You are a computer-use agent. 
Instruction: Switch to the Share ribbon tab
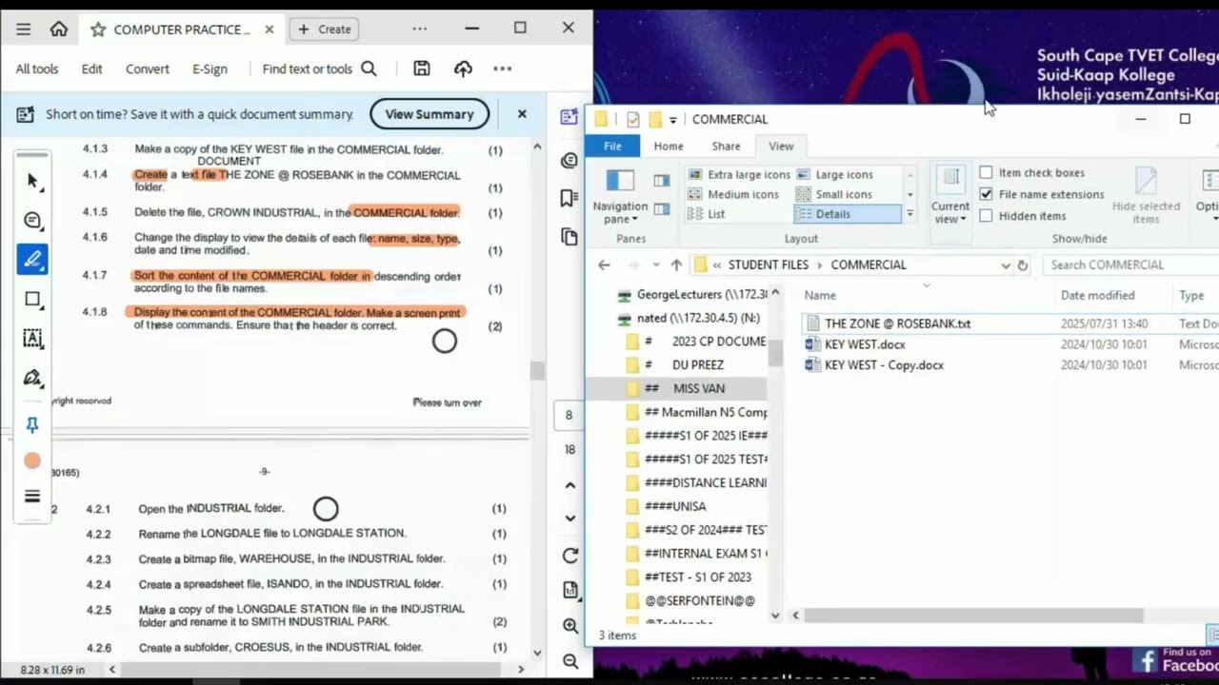726,147
